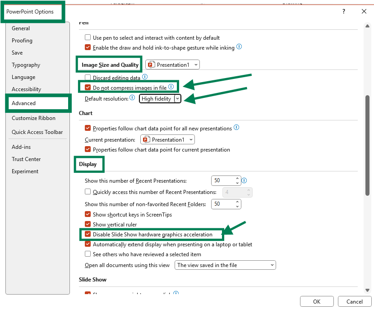Screen dimensions: 374x309
Task: Check See others who have reviewed a selected item
Action: 88,254
